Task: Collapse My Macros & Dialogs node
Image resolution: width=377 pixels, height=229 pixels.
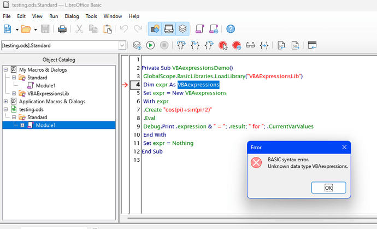Action: pyautogui.click(x=6, y=70)
